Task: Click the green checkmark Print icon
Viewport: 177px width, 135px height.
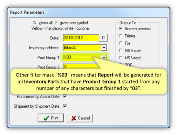Action: 46,118
